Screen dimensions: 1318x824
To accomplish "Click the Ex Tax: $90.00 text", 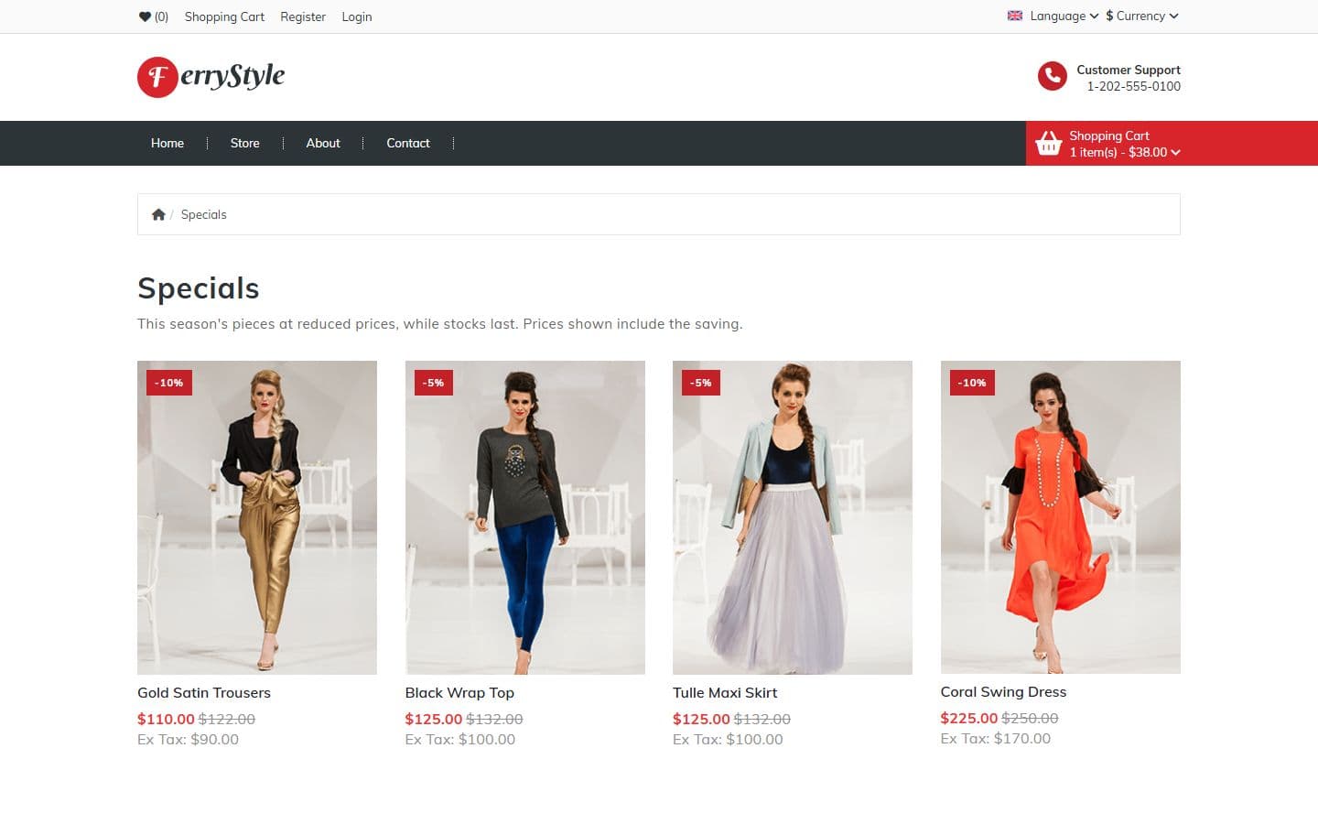I will 188,740.
